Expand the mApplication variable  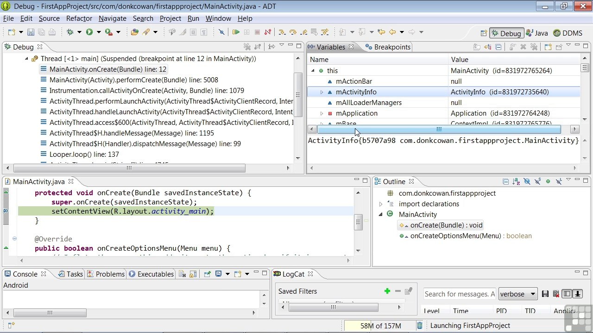(x=322, y=113)
